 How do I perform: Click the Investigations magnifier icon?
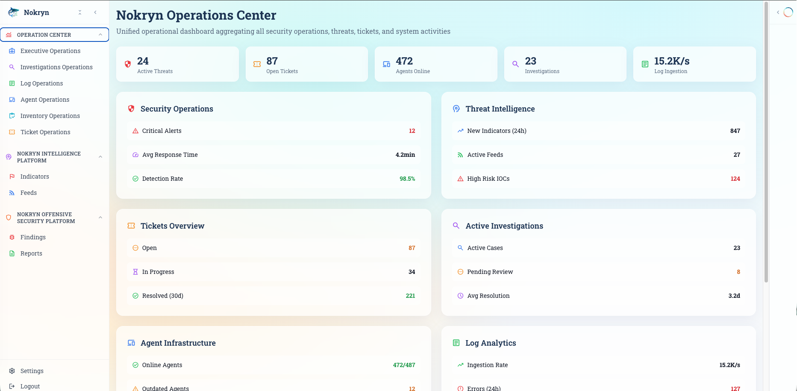tap(516, 64)
